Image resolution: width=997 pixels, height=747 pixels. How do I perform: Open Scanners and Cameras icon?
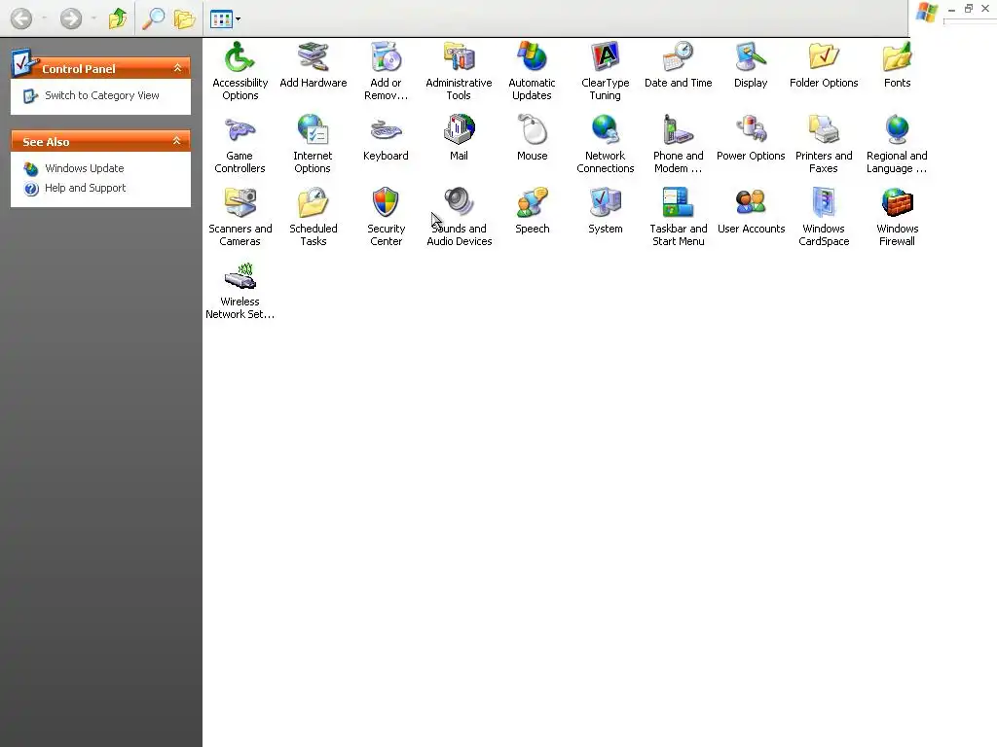(240, 203)
